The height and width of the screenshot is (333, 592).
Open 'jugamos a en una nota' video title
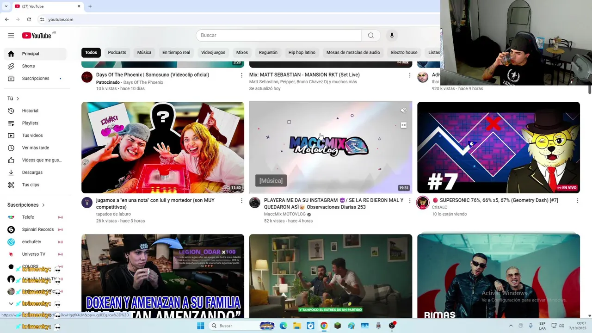tap(155, 204)
